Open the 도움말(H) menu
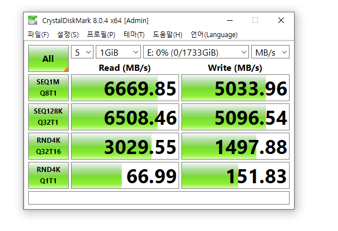This screenshot has width=338, height=231. click(167, 35)
